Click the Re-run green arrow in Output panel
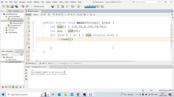 click(26, 70)
